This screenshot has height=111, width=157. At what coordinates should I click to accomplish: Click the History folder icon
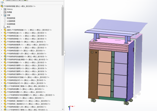pos(5,9)
